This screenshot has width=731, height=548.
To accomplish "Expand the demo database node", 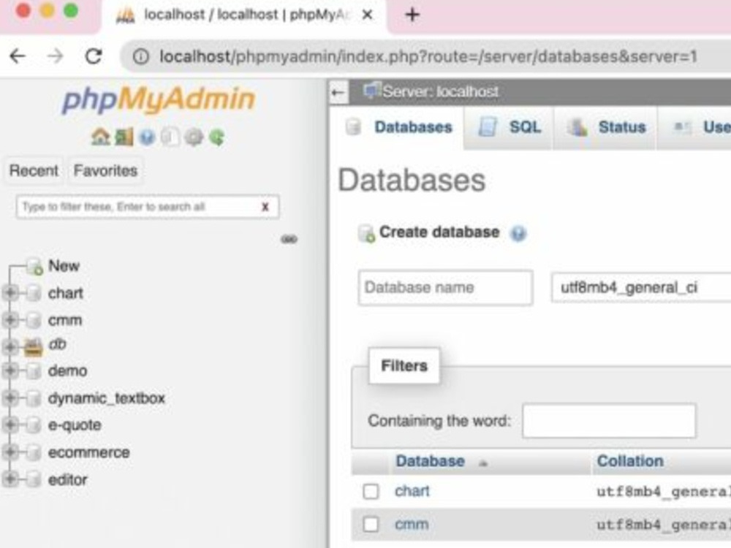I will click(x=10, y=370).
